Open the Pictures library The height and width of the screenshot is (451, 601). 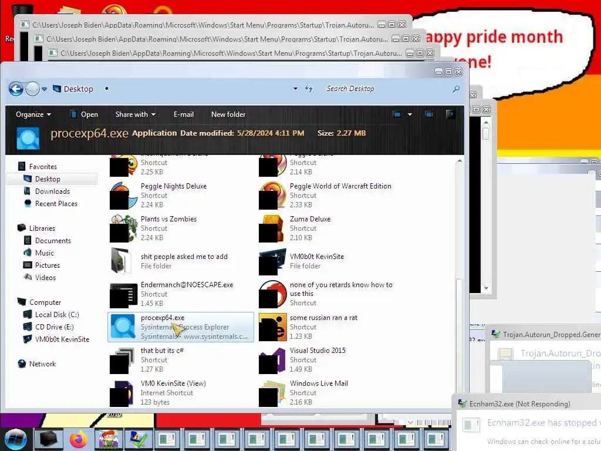pos(42,265)
